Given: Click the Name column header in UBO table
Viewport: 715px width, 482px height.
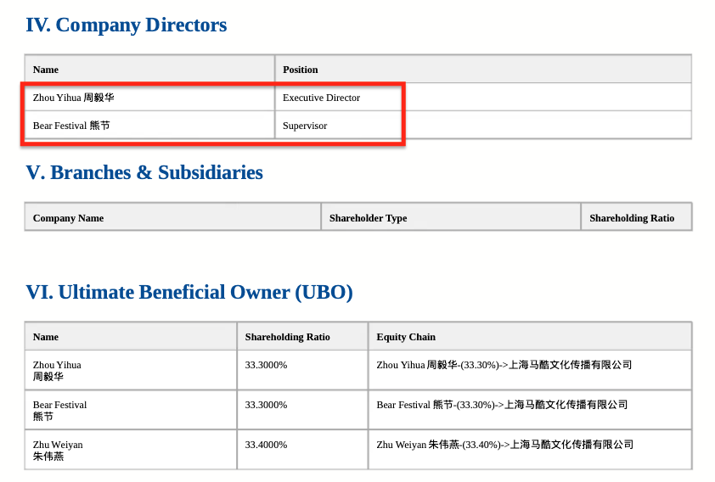Looking at the screenshot, I should pos(46,337).
